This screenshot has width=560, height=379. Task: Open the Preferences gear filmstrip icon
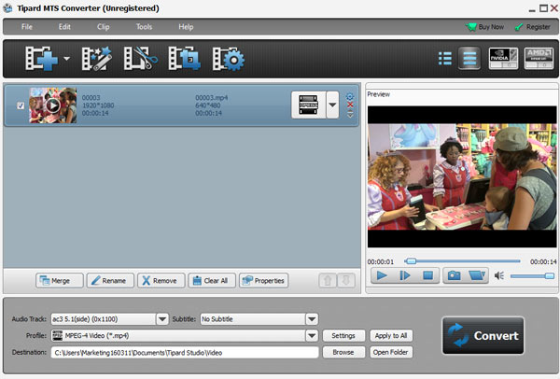(x=229, y=59)
